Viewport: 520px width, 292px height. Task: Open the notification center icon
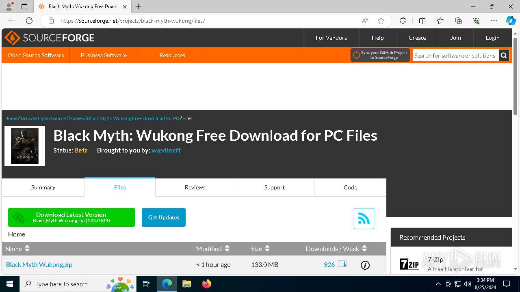[507, 284]
